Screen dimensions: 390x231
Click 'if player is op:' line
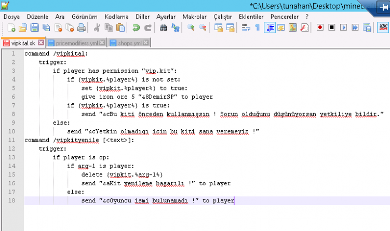click(x=81, y=157)
